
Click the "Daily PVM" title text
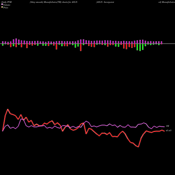click(7, 2)
